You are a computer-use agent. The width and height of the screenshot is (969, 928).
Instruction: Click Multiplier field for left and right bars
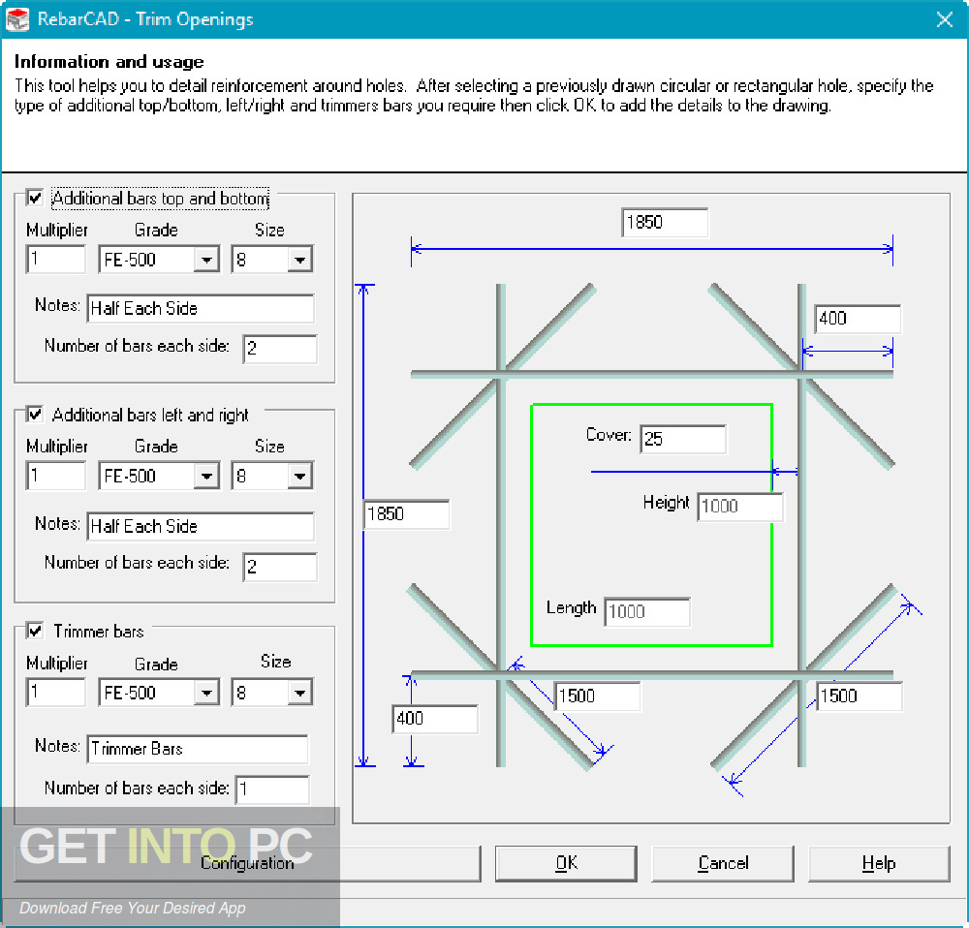pyautogui.click(x=55, y=476)
